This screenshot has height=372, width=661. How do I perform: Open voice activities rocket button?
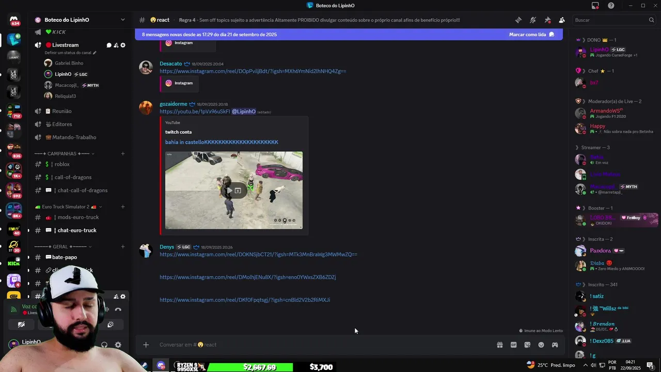pyautogui.click(x=111, y=324)
